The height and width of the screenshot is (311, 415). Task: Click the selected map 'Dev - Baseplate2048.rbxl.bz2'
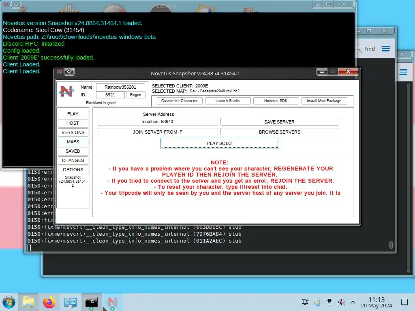214,91
